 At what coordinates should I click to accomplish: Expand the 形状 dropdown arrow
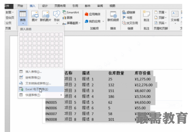click(57, 23)
